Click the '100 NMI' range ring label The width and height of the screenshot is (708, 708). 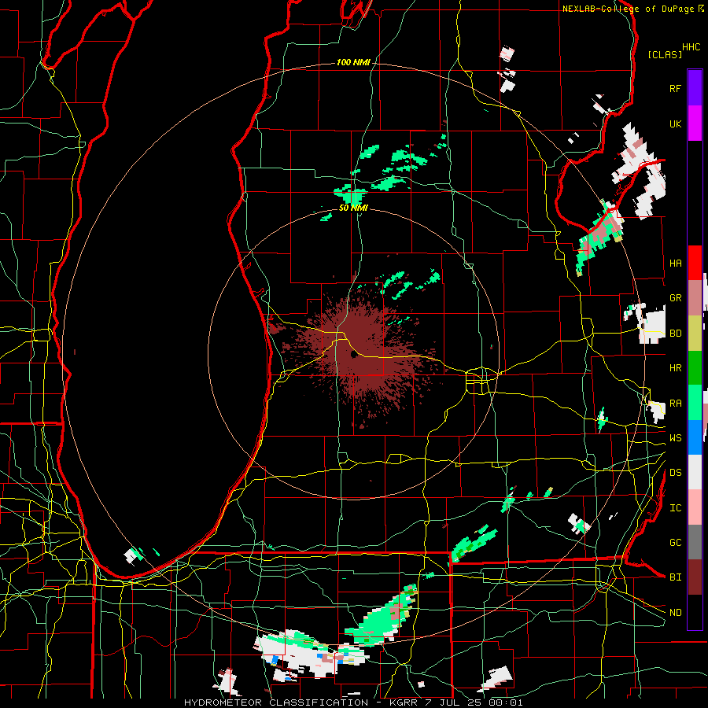[353, 62]
